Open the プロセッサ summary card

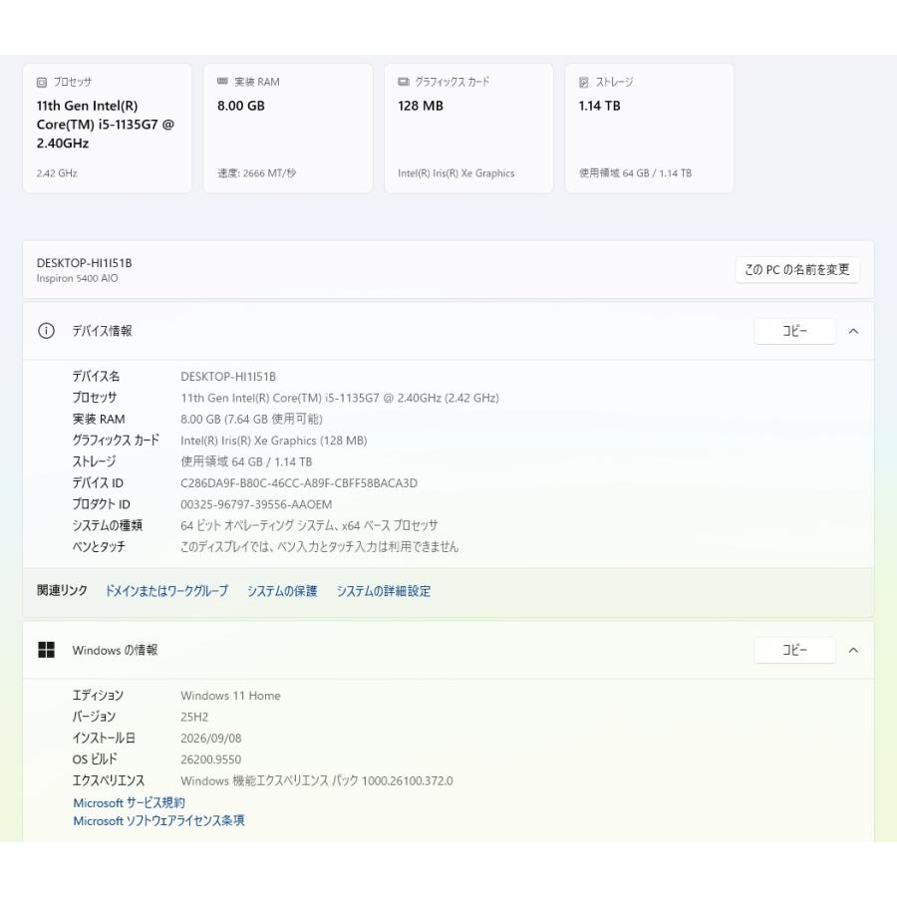(107, 129)
